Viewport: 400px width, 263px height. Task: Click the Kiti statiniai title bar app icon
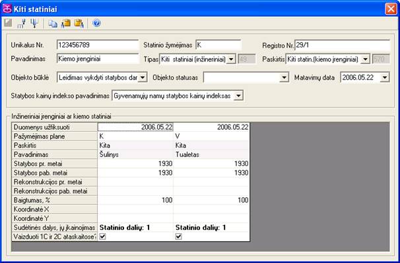tap(7, 9)
